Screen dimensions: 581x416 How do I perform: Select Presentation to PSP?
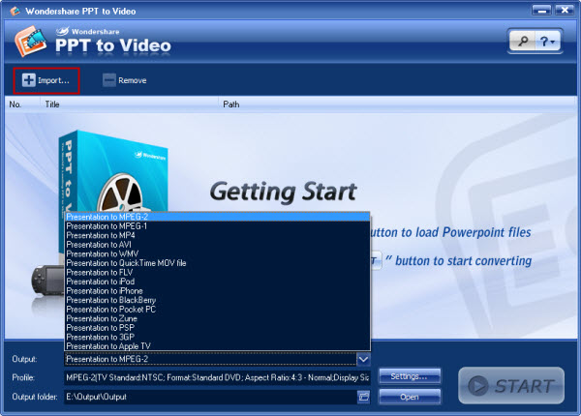pos(218,328)
